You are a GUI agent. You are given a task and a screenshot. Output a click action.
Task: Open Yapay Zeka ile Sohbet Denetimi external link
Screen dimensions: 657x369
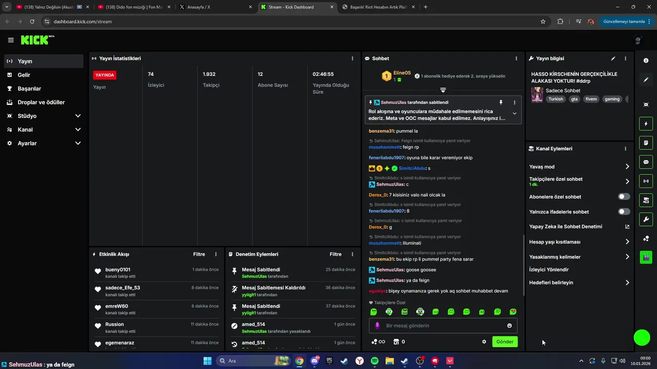pos(627,227)
